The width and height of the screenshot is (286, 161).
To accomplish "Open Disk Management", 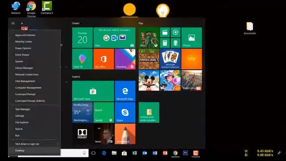I will tap(35, 81).
